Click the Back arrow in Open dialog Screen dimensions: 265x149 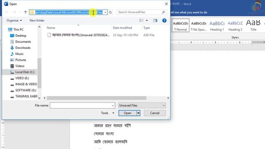(7, 12)
